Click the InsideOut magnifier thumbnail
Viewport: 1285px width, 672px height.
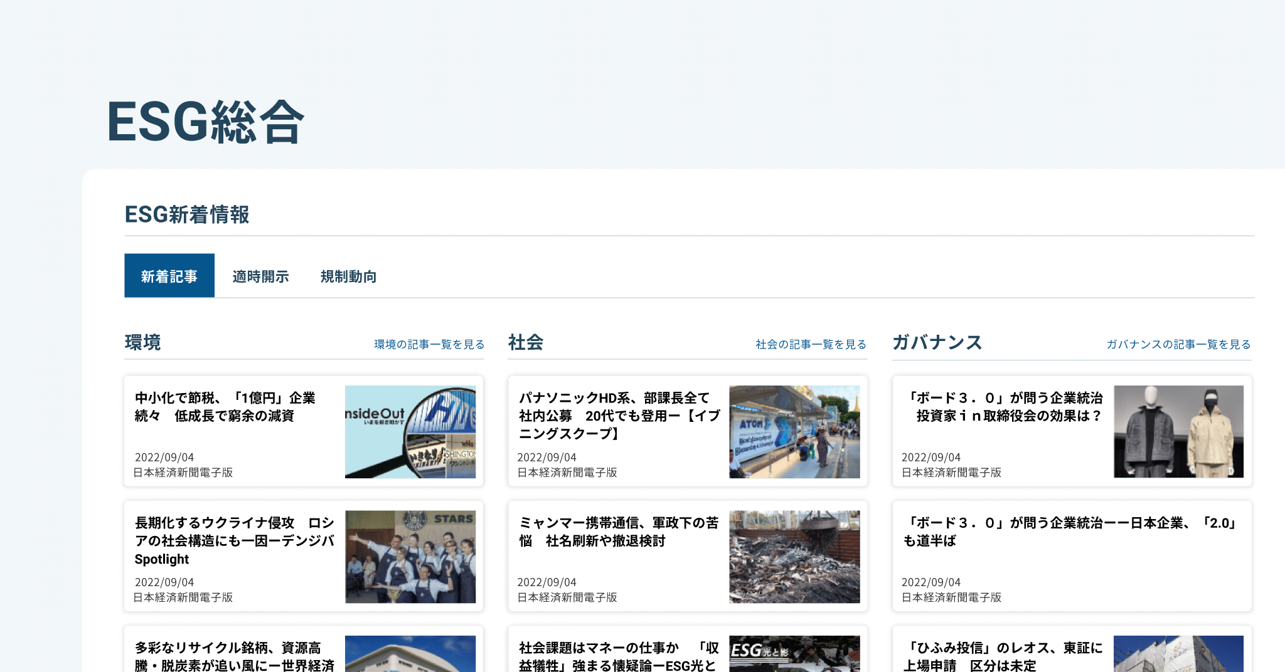[x=410, y=432]
